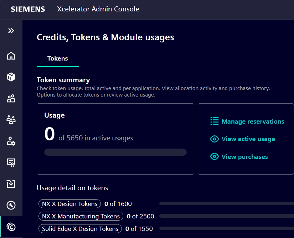Click the Usage card heading
294x238 pixels.
coord(55,115)
